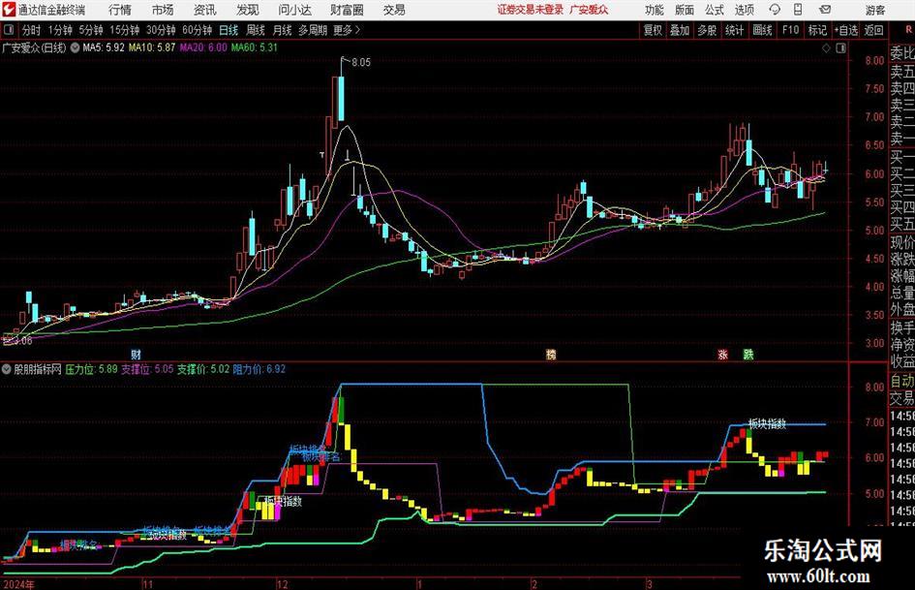
Task: Open the 问小达 menu
Action: (x=294, y=10)
